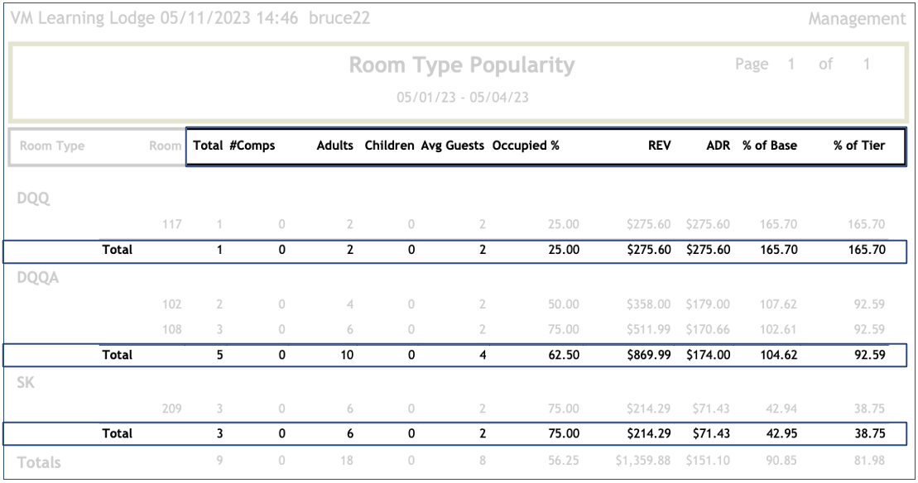918x483 pixels.
Task: Click the SK room type heading
Action: (26, 383)
